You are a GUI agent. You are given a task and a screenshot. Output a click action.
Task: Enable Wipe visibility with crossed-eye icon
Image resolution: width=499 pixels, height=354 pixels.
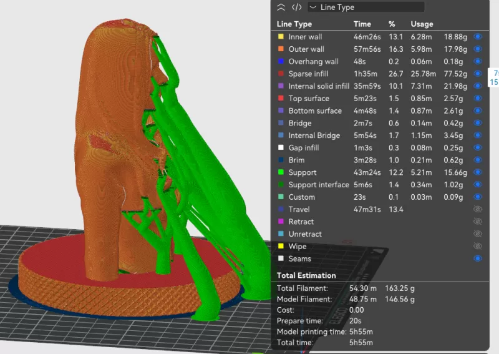click(x=478, y=246)
